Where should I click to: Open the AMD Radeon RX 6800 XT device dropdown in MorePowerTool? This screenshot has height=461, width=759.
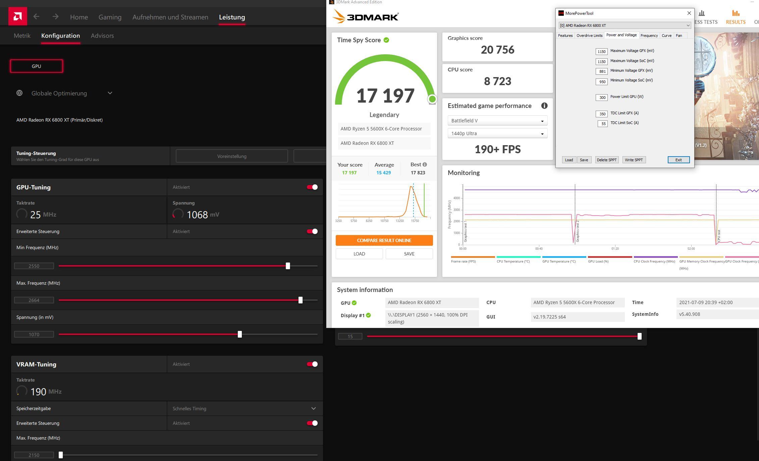(624, 25)
